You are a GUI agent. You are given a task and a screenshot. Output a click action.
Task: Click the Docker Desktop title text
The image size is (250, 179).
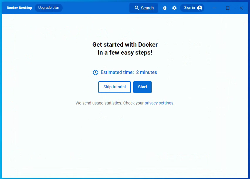tap(19, 8)
